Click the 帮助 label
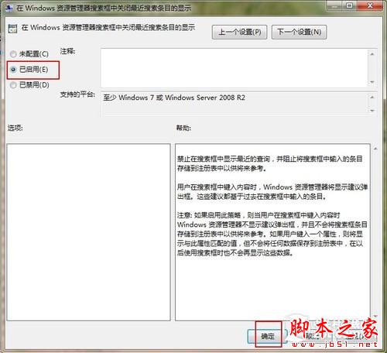This screenshot has width=387, height=353. point(183,128)
